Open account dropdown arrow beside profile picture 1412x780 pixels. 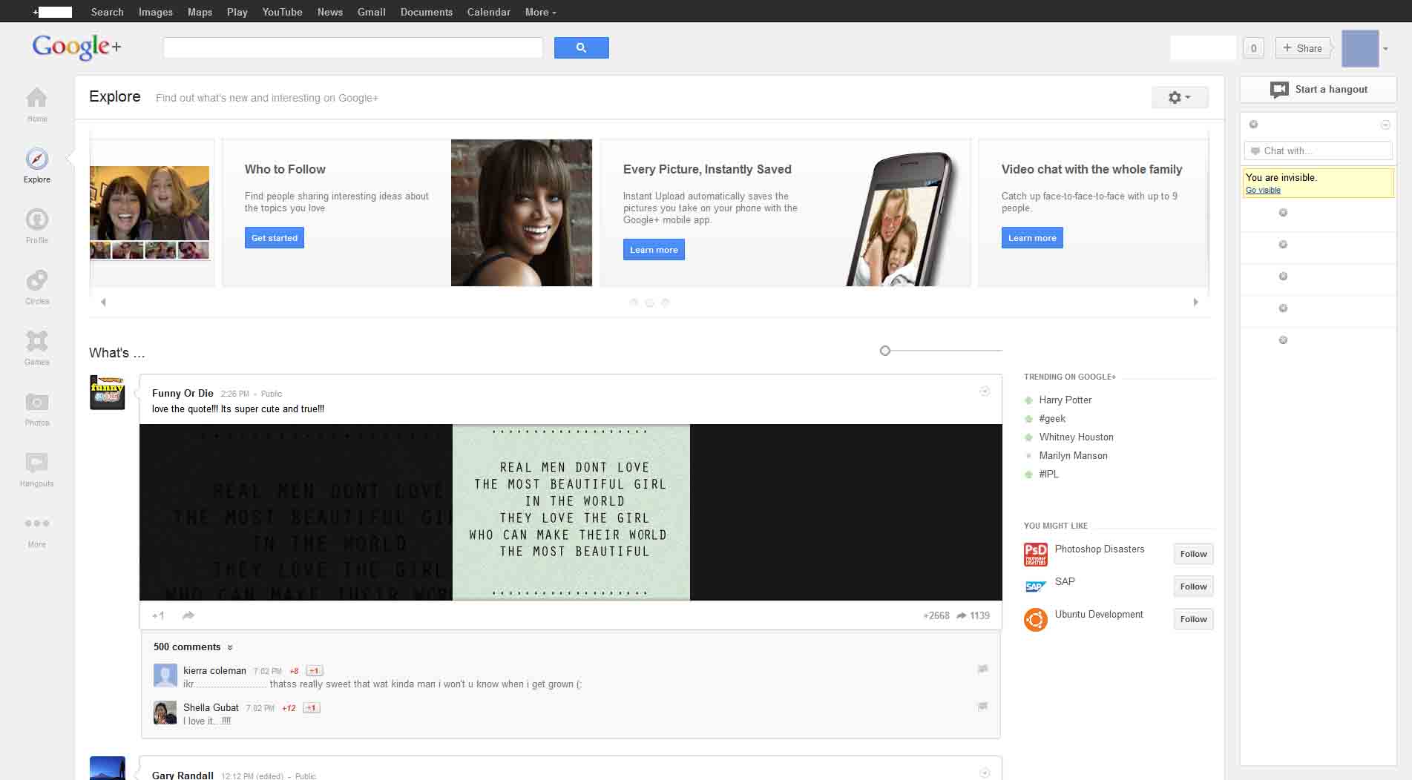click(1385, 49)
